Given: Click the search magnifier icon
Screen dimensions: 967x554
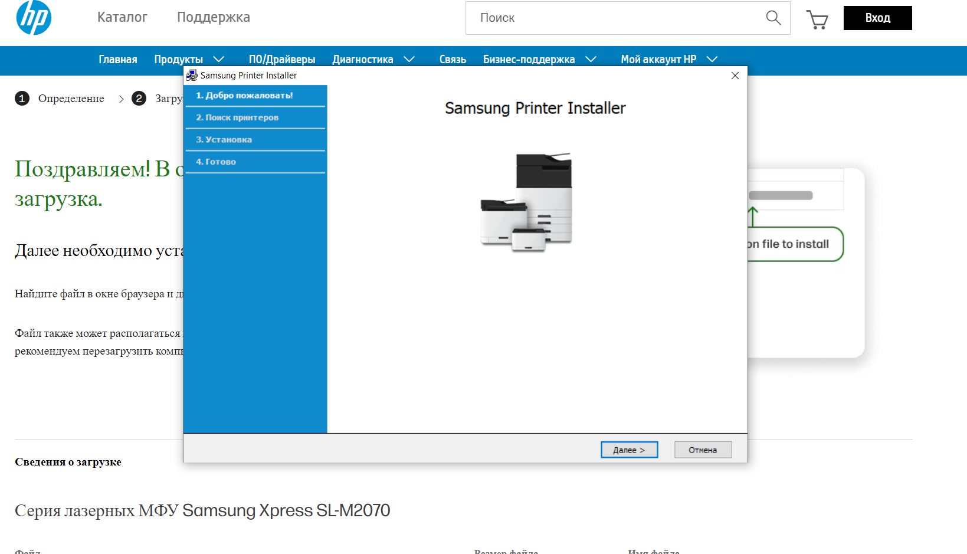Looking at the screenshot, I should coord(773,18).
